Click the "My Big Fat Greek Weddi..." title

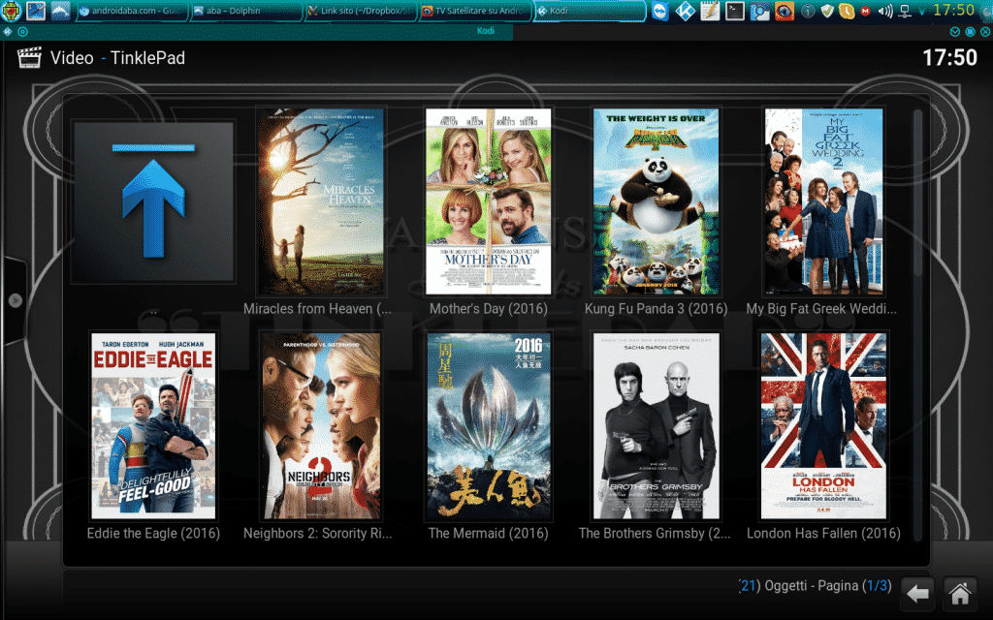tap(821, 309)
